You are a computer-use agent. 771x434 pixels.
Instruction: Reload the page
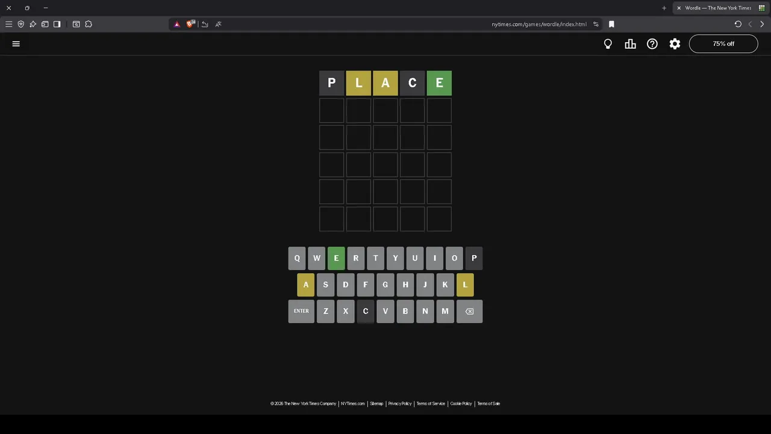click(738, 24)
